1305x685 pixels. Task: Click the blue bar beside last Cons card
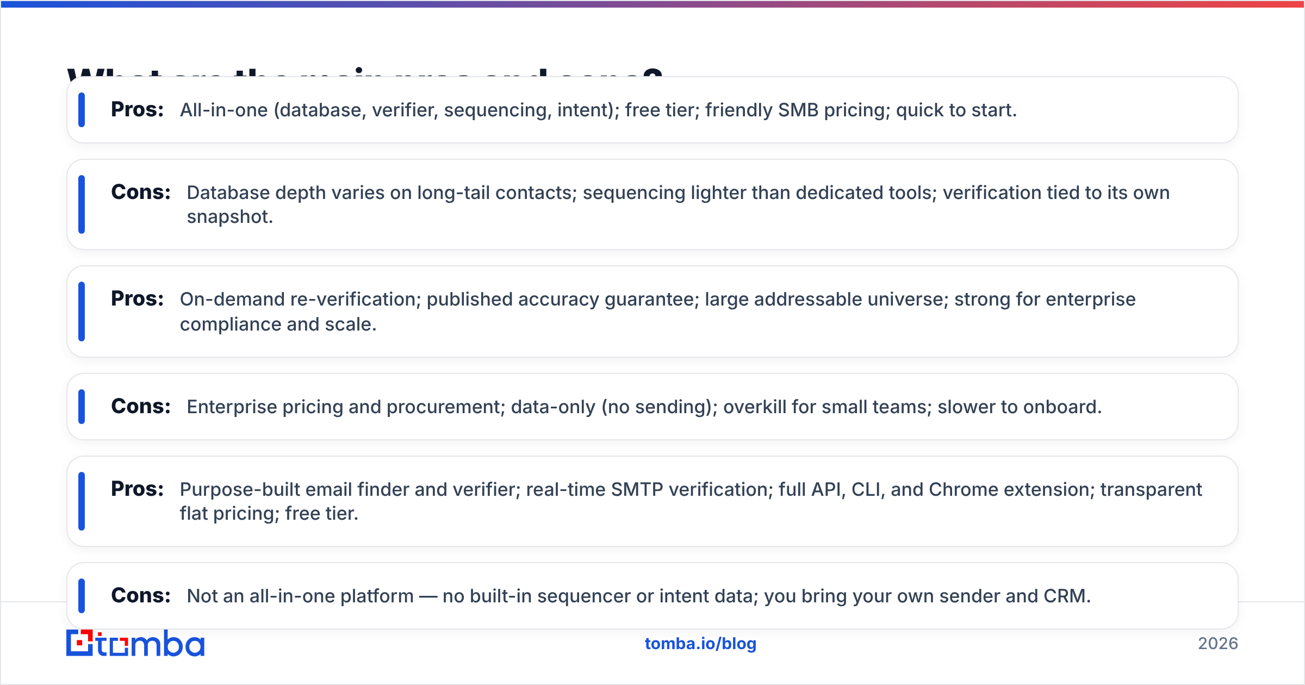[82, 596]
